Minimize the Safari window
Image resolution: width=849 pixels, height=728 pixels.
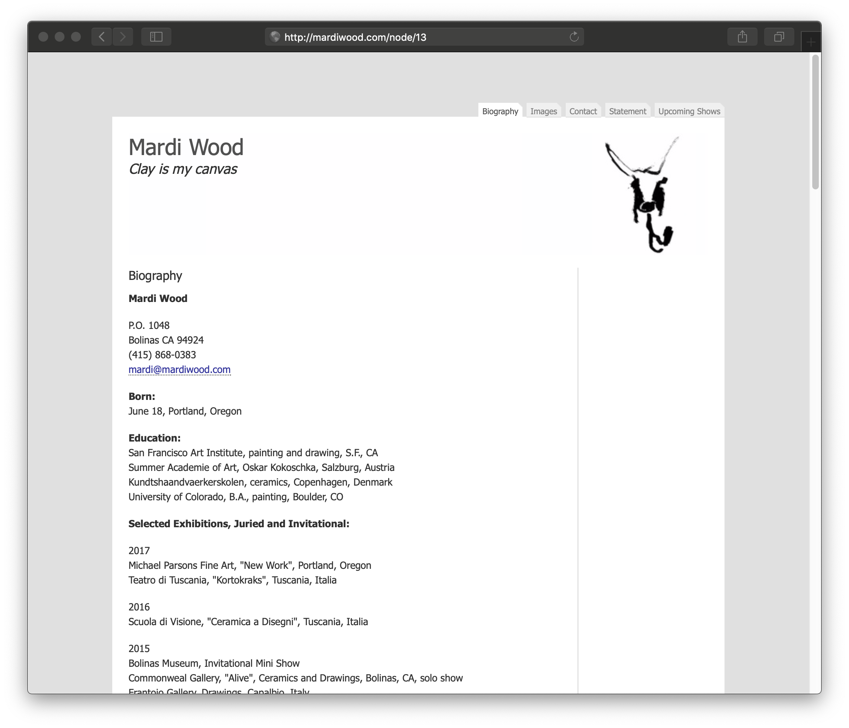point(60,37)
